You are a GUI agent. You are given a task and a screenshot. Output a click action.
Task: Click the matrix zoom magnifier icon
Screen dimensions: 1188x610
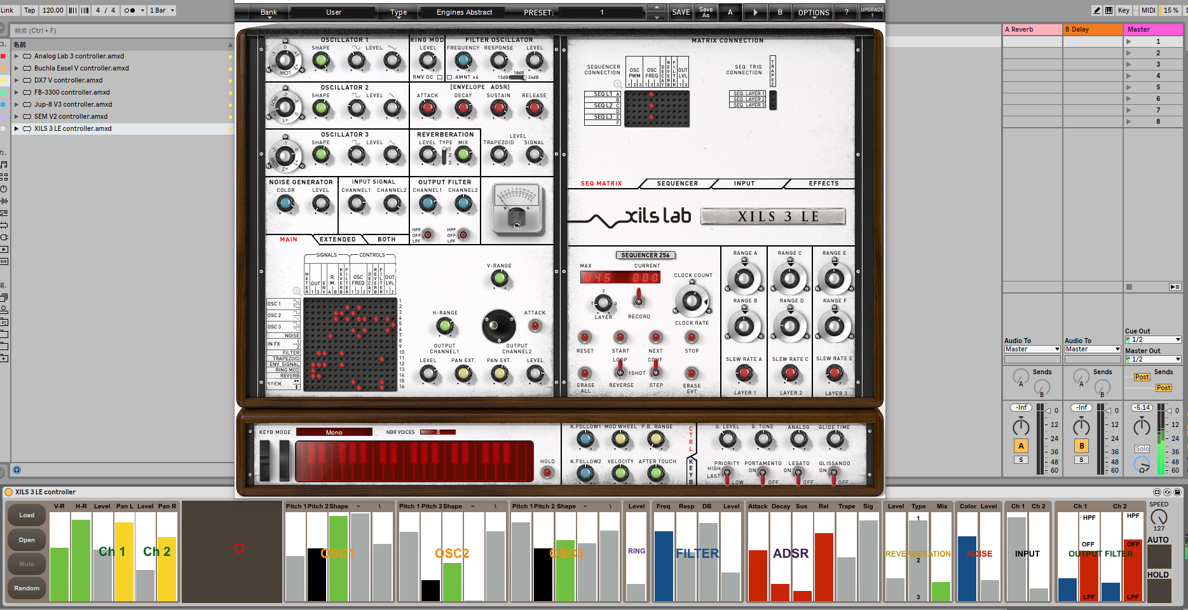click(x=296, y=291)
